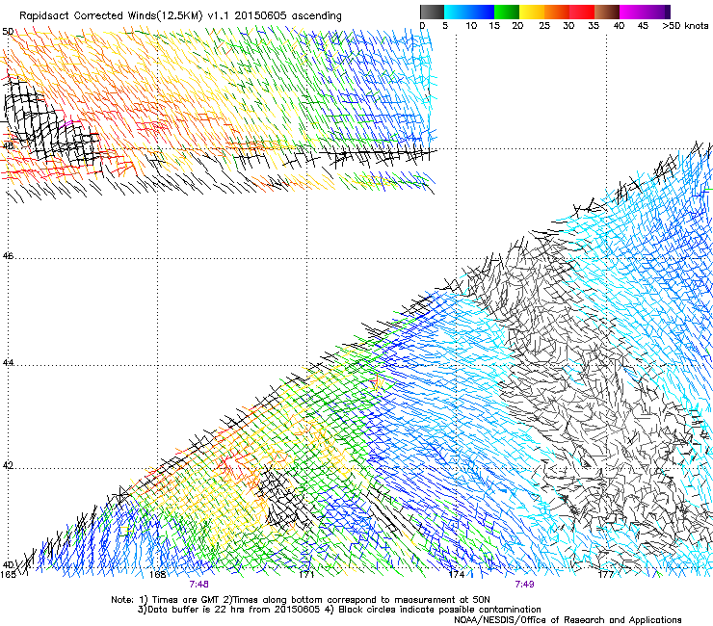
Task: Click the latitude label '44'
Action: click(x=8, y=363)
